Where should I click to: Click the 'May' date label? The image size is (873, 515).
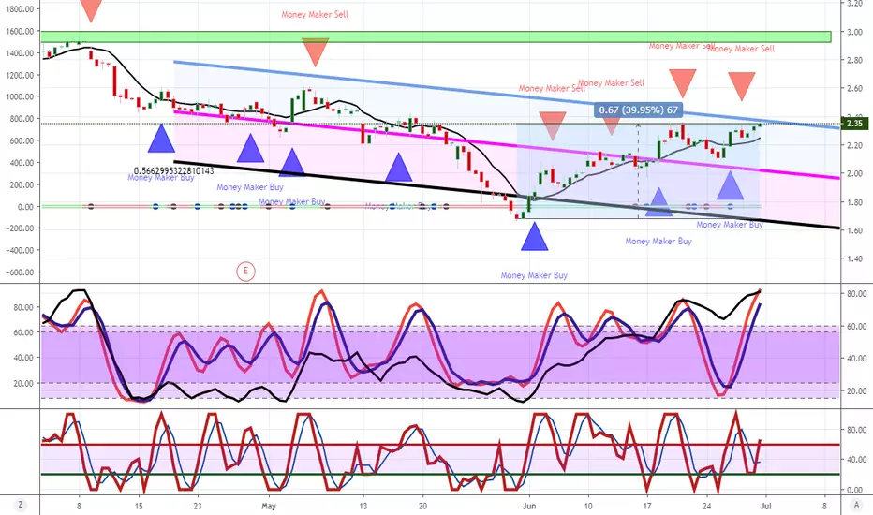pos(268,506)
